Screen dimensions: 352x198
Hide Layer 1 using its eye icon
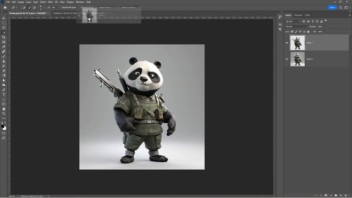coord(287,43)
